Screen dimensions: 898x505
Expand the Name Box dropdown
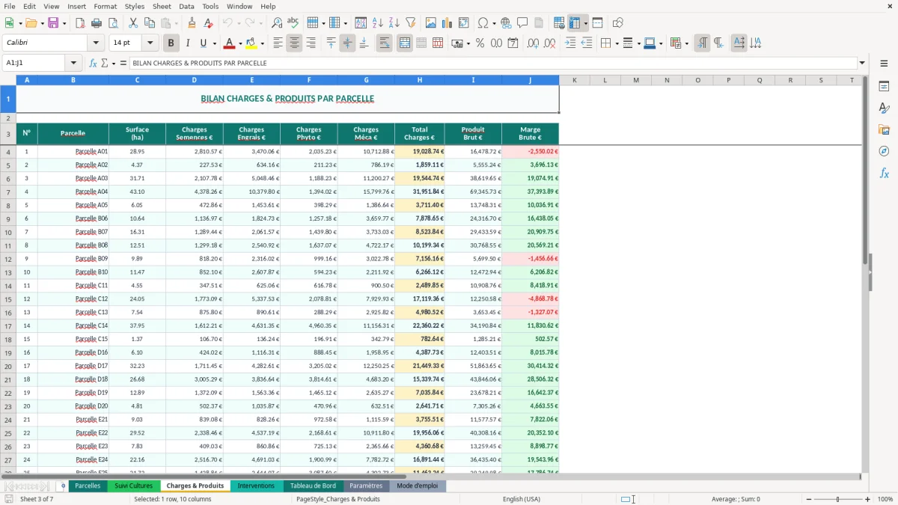click(73, 63)
